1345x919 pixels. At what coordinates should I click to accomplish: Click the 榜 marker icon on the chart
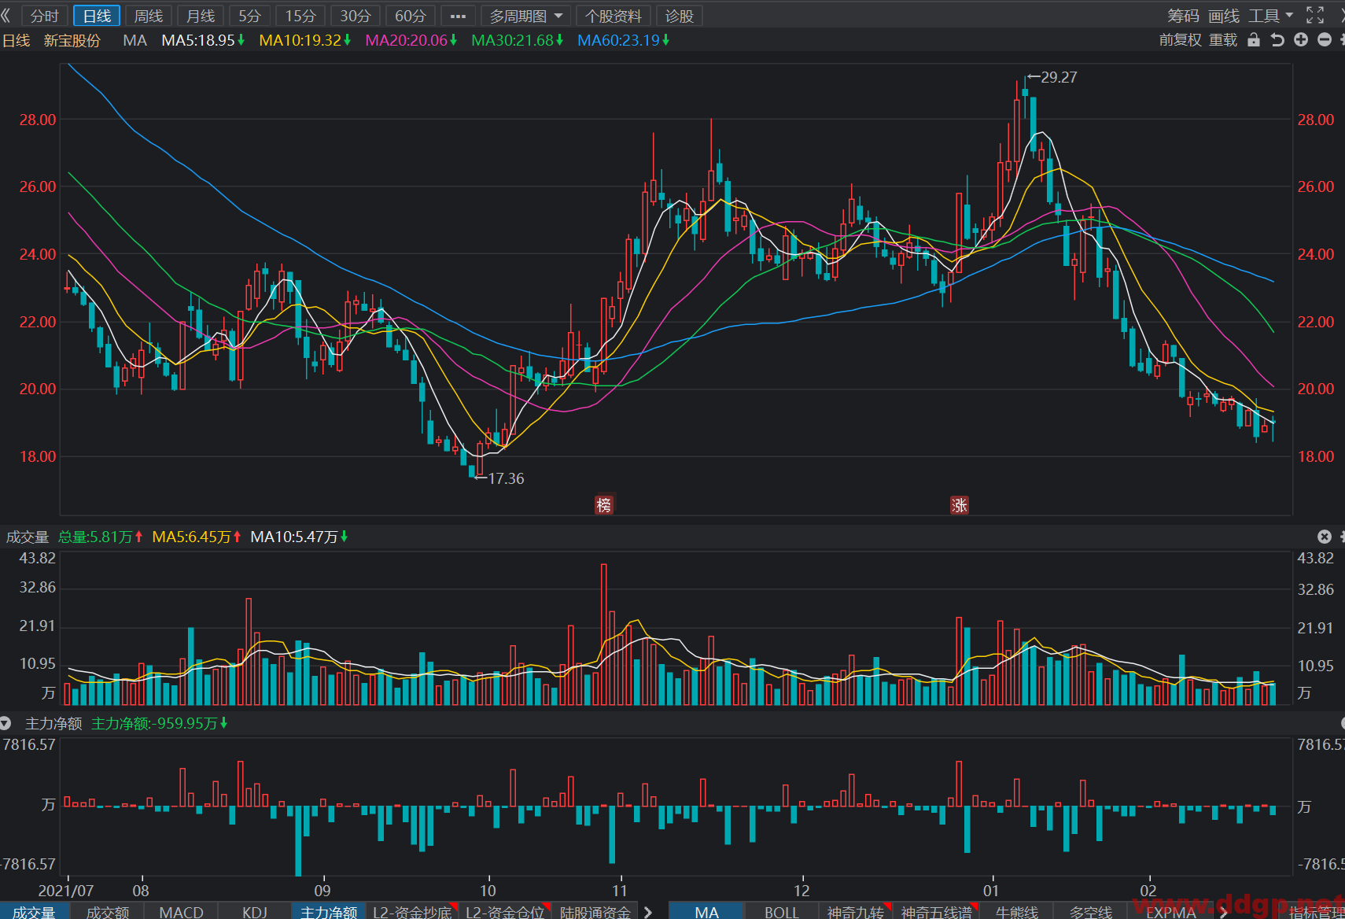(604, 505)
